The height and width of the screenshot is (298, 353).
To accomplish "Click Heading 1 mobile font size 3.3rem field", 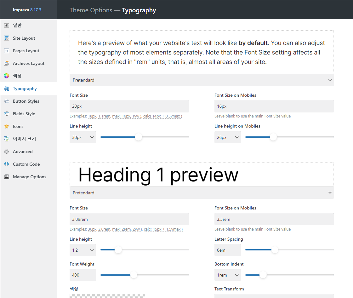I will (x=274, y=219).
